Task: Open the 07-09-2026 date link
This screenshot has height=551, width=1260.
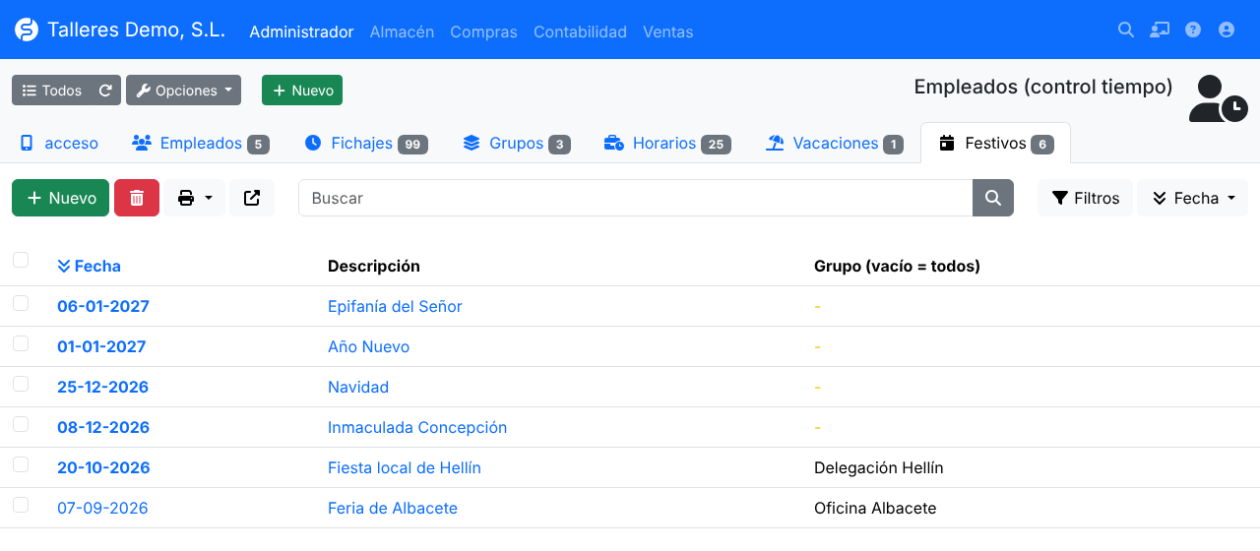Action: point(102,508)
